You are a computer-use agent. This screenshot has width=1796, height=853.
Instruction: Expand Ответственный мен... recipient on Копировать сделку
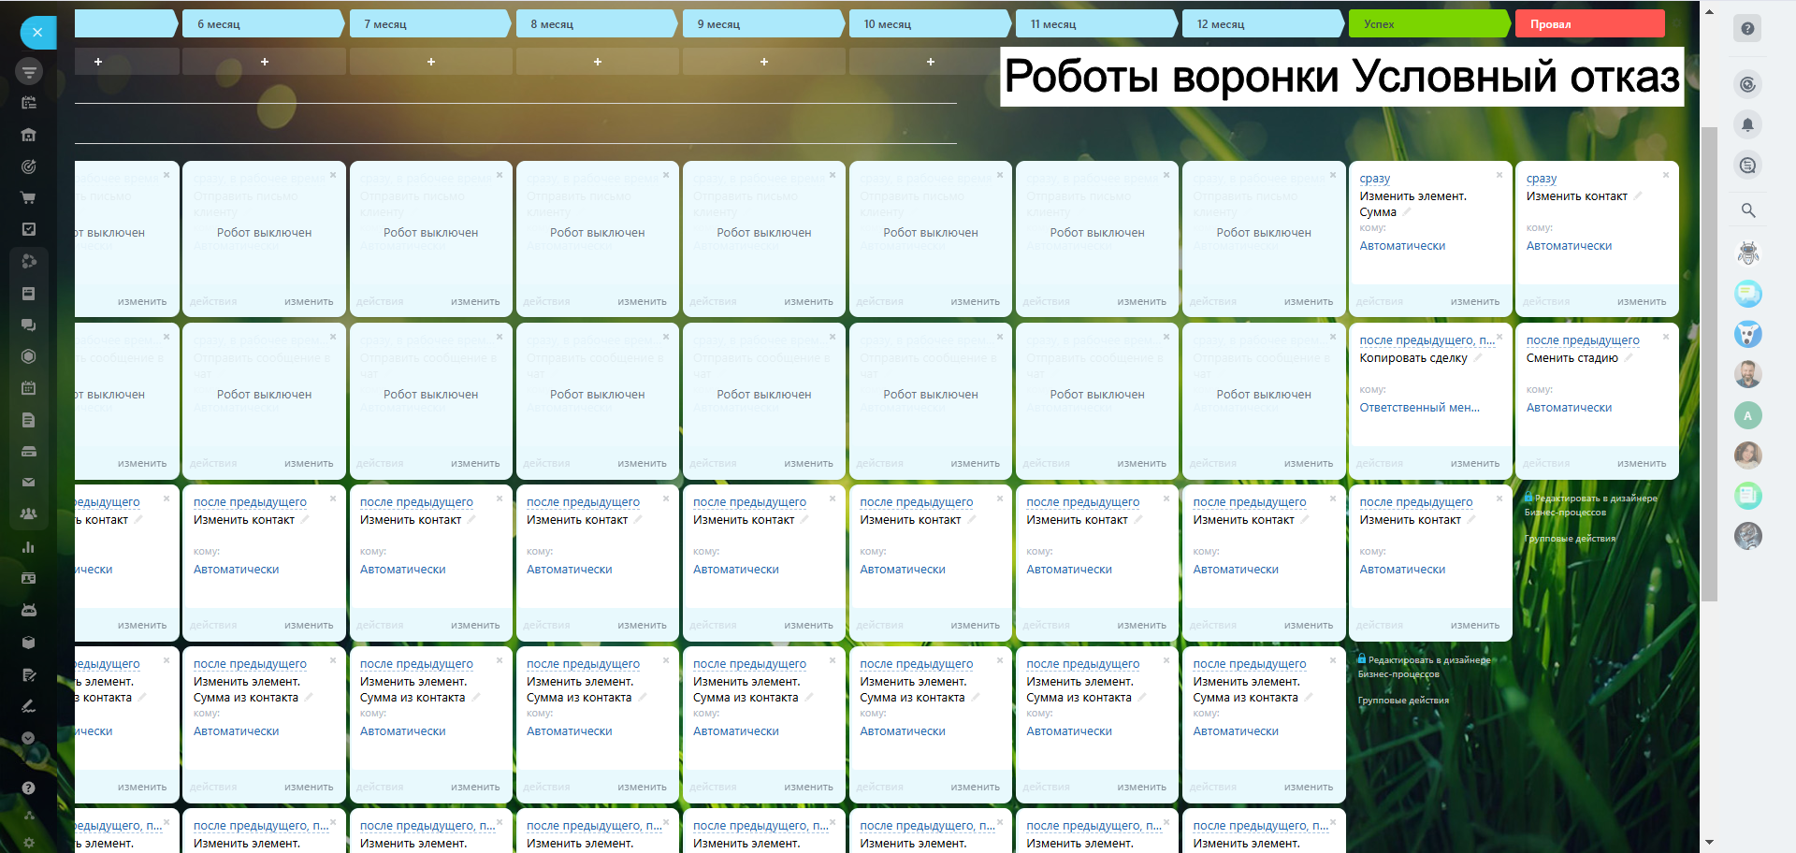pos(1419,408)
